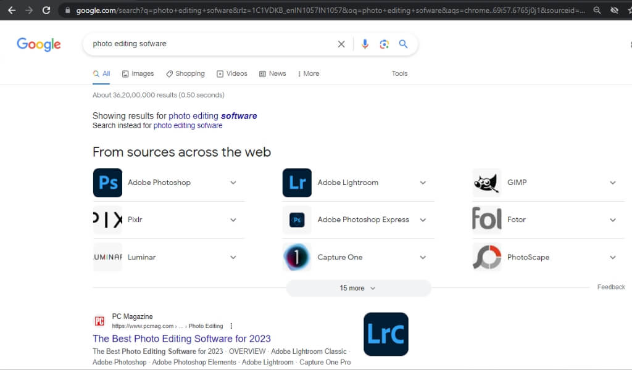The image size is (632, 370).
Task: Click the Adobe Photoshop Express icon
Action: [x=297, y=220]
